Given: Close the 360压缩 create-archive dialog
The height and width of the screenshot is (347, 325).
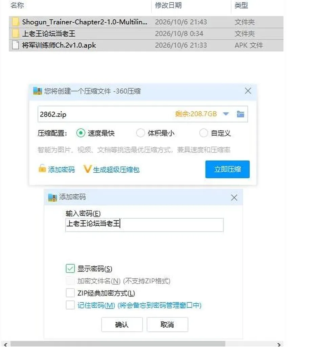Looking at the screenshot, I should [248, 91].
